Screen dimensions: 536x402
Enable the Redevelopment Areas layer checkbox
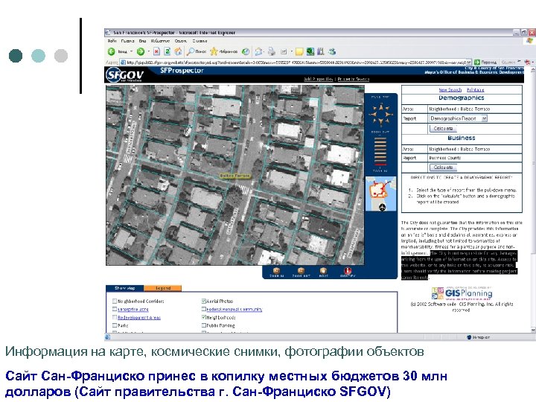point(115,317)
